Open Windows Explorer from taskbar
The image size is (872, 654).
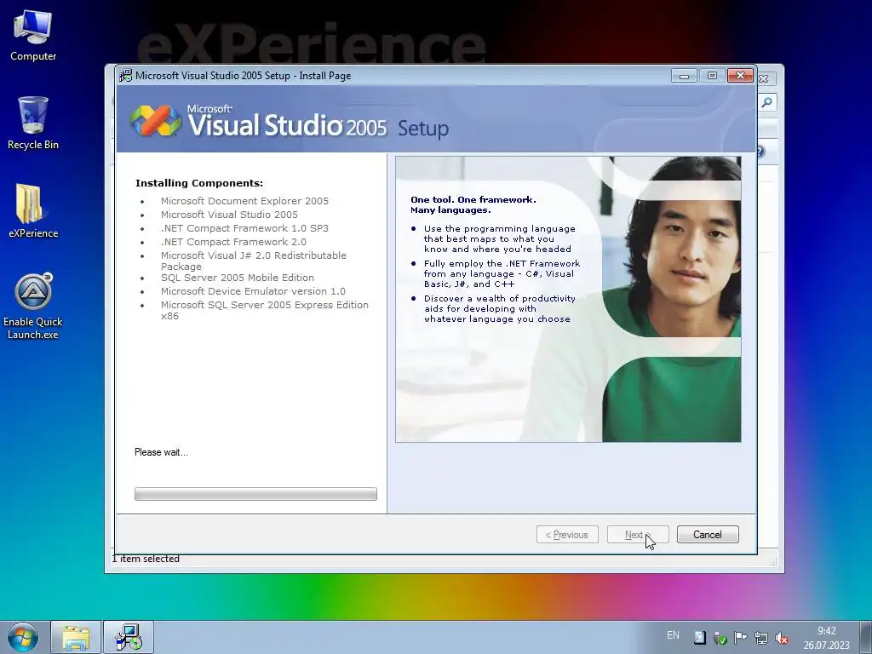76,637
